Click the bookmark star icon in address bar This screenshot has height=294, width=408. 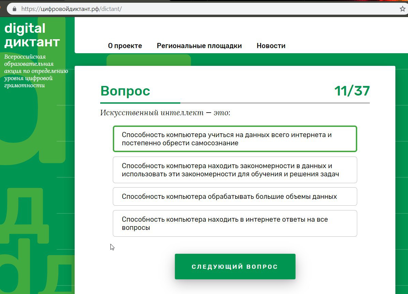[x=402, y=9]
